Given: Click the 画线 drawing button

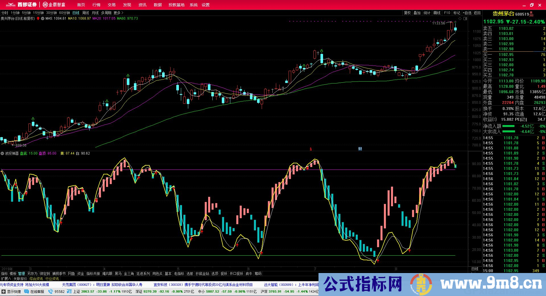Looking at the screenshot, I should pos(437,13).
